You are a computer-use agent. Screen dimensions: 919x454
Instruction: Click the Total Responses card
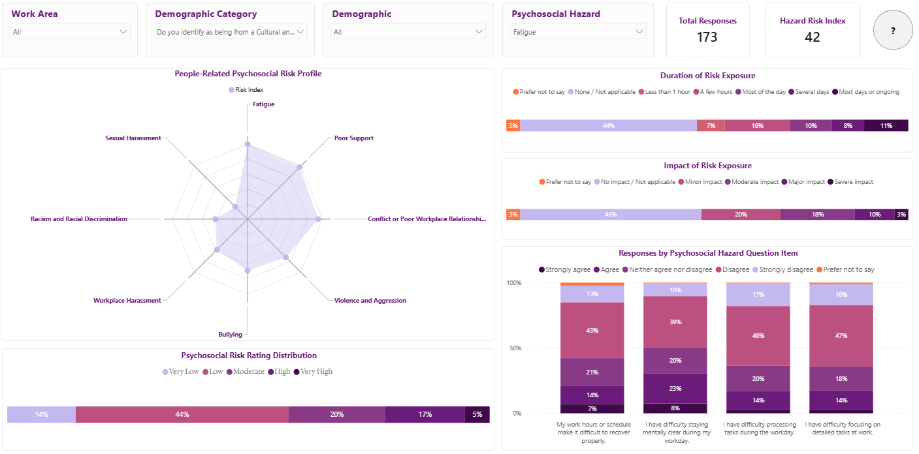click(x=707, y=30)
